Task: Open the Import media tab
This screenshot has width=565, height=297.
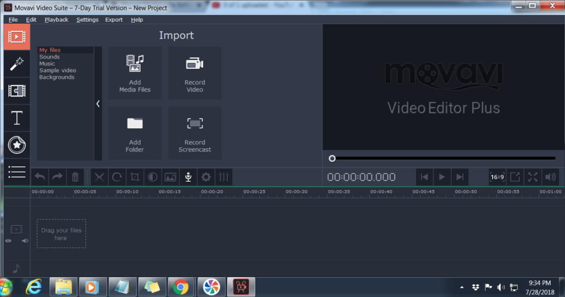Action: [x=17, y=37]
